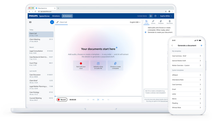Select the Client Meeting dictation
The width and height of the screenshot is (221, 121).
[x=41, y=40]
